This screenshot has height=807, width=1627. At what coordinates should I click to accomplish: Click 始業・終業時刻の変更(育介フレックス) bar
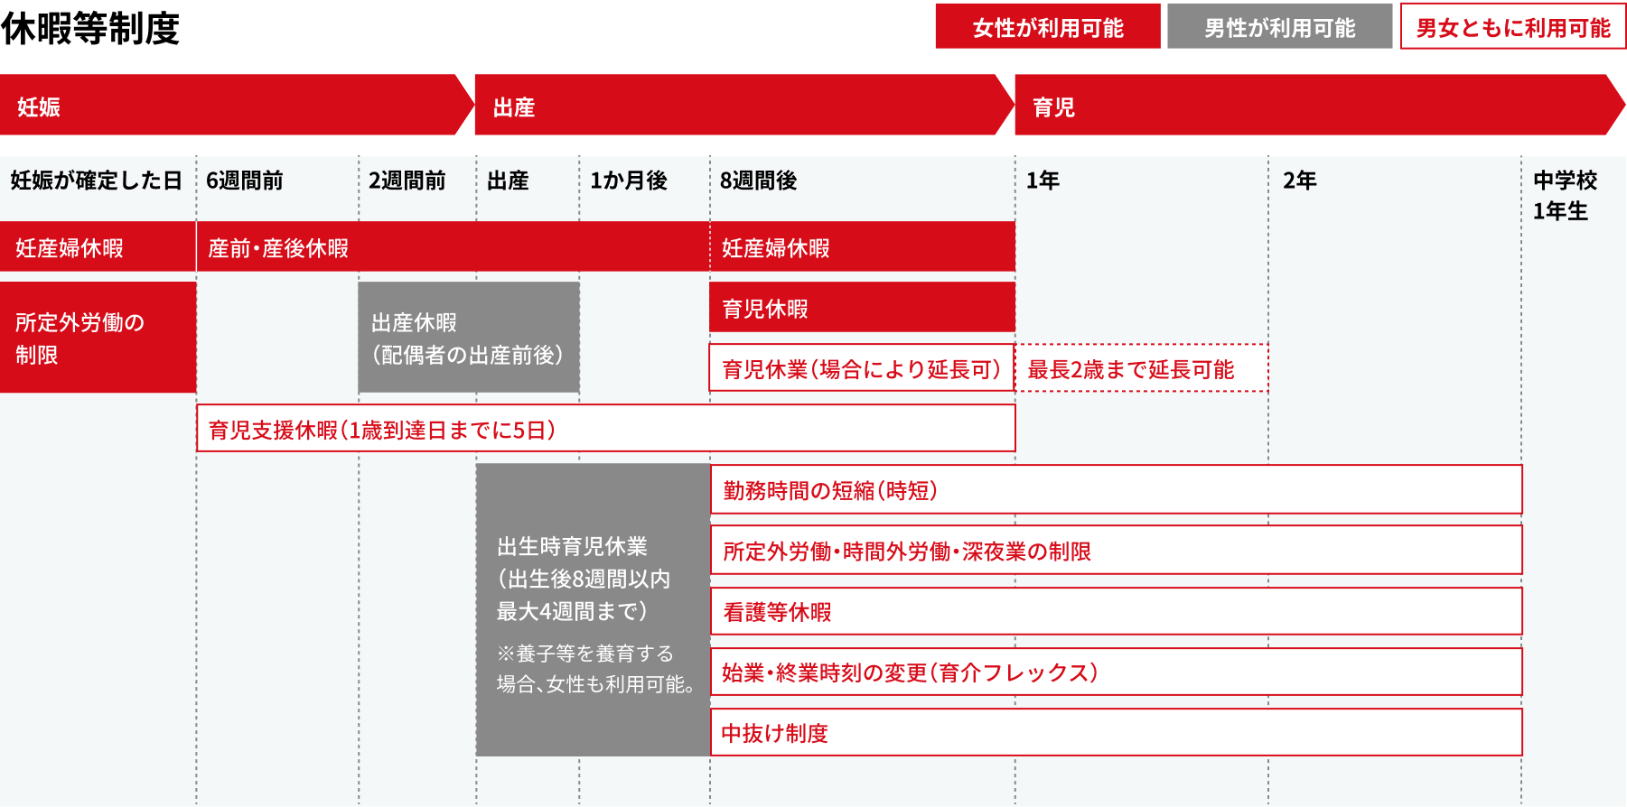click(x=1116, y=672)
